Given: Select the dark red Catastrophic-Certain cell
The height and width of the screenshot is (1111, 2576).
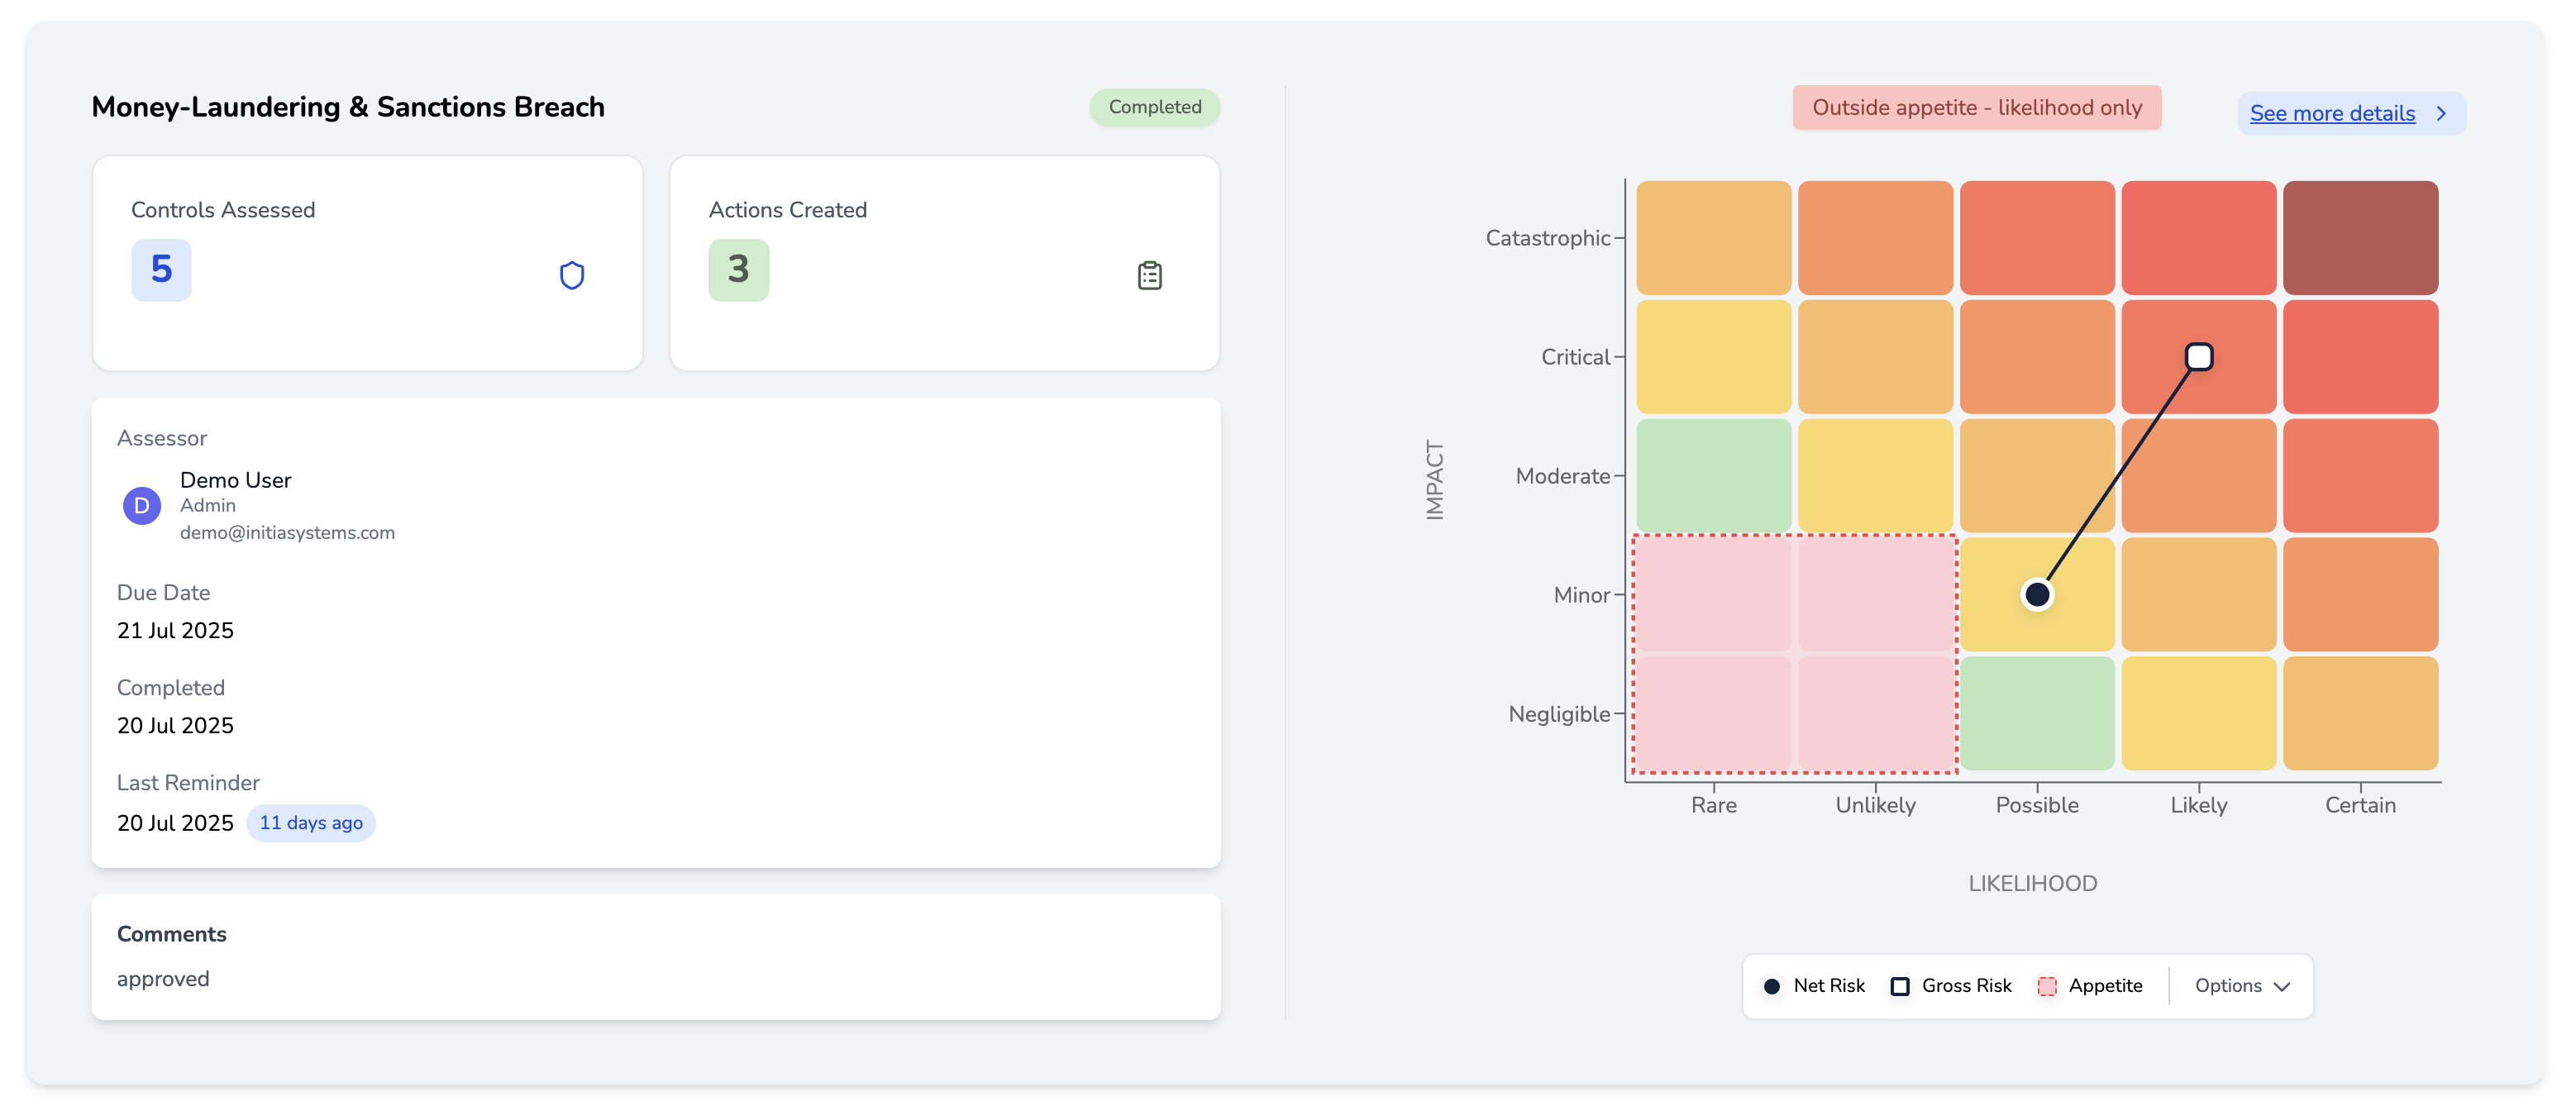Looking at the screenshot, I should pos(2359,238).
